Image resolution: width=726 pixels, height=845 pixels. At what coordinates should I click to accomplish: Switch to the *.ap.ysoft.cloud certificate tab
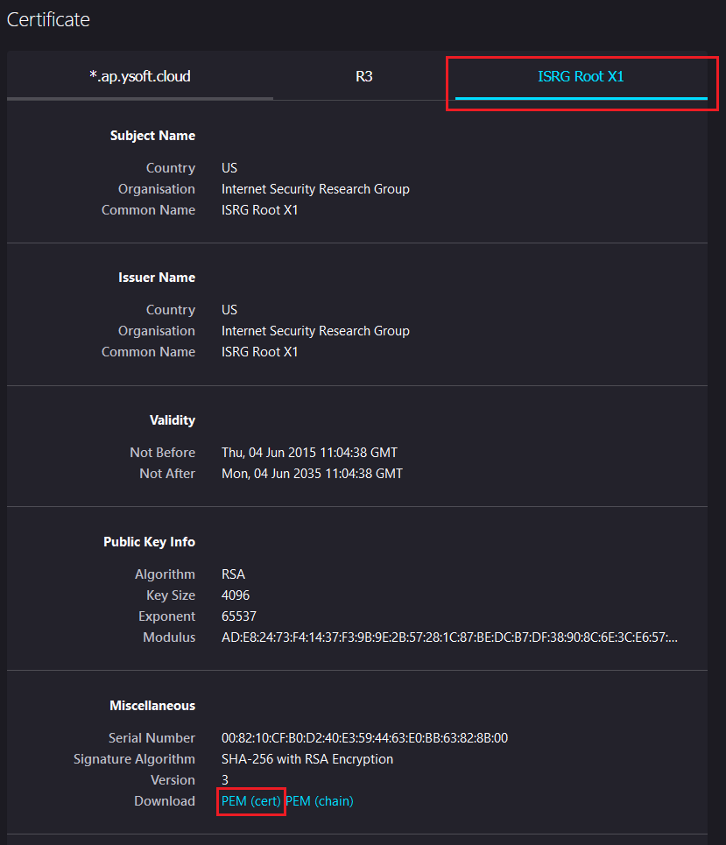[x=140, y=76]
